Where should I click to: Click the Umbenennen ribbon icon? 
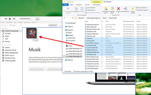[x=125, y=8]
